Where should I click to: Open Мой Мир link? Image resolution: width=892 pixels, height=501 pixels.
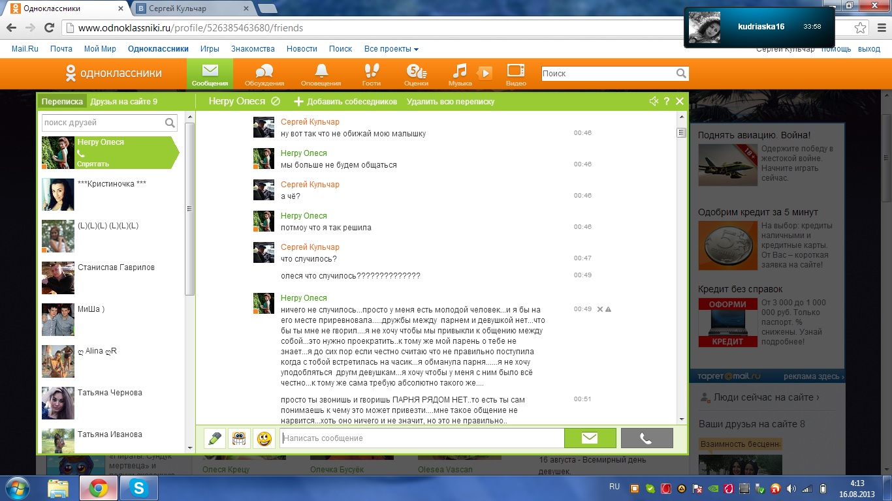pyautogui.click(x=100, y=49)
